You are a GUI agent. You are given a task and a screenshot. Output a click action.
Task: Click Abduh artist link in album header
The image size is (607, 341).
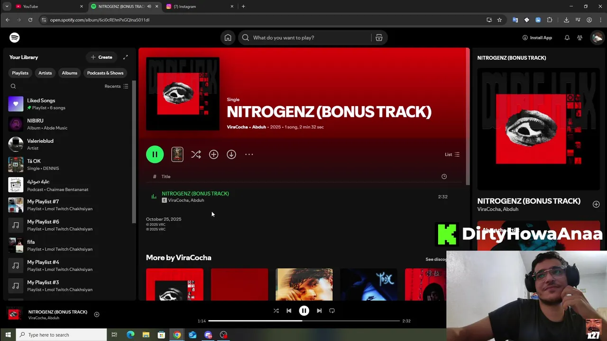[259, 127]
